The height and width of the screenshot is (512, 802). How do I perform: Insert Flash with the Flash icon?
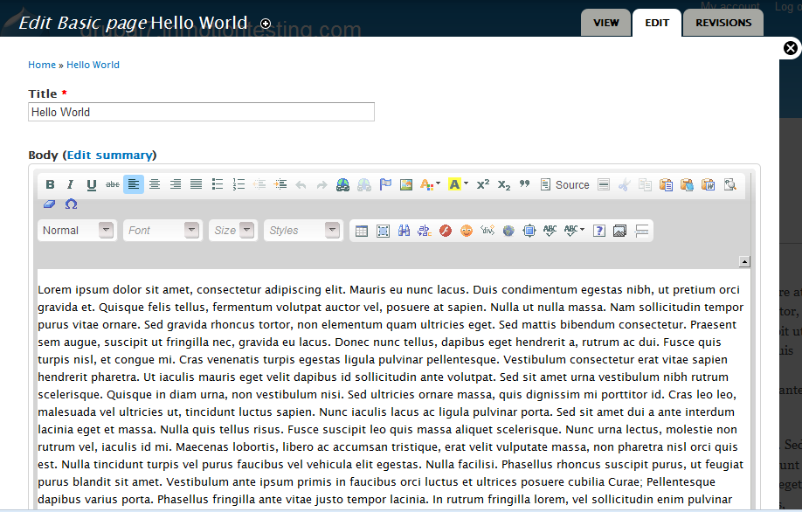tap(446, 231)
